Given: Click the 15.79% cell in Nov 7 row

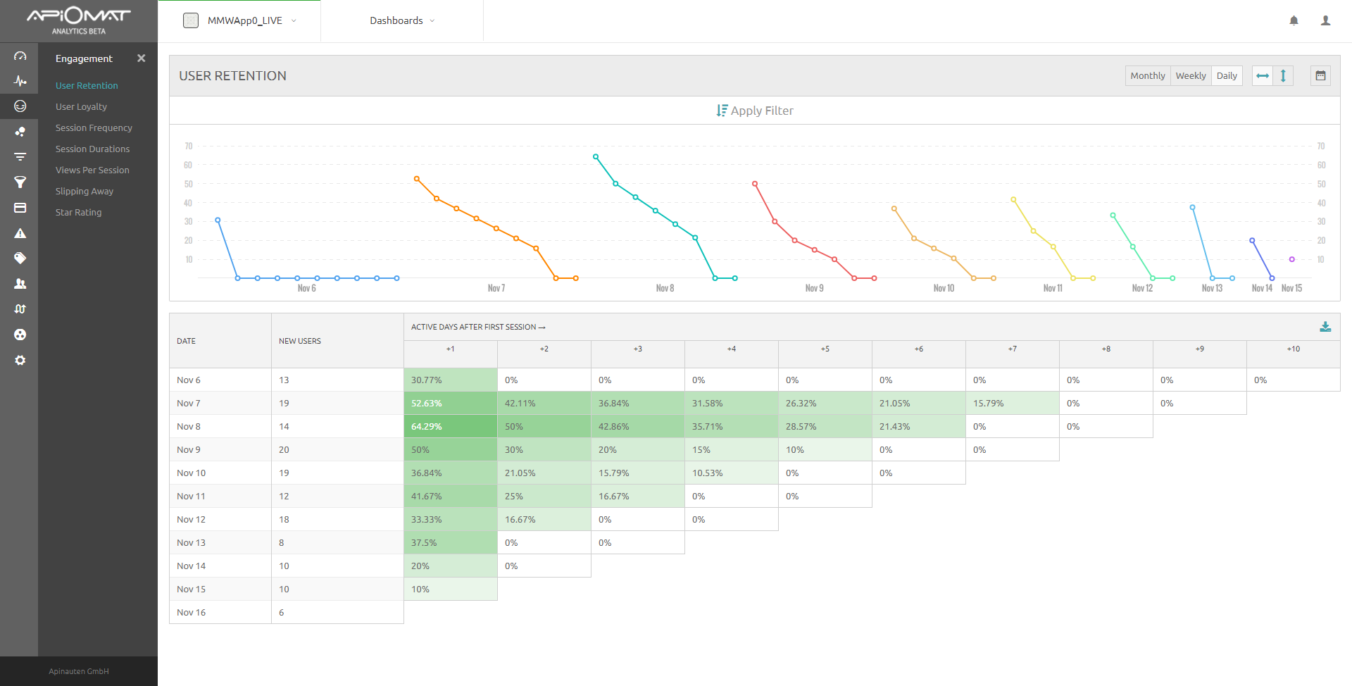Looking at the screenshot, I should [x=1013, y=403].
